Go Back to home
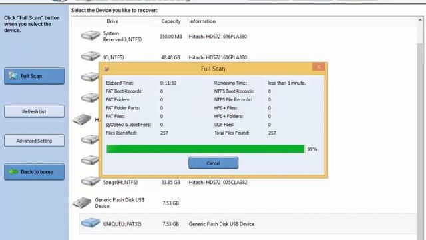 tap(34, 172)
